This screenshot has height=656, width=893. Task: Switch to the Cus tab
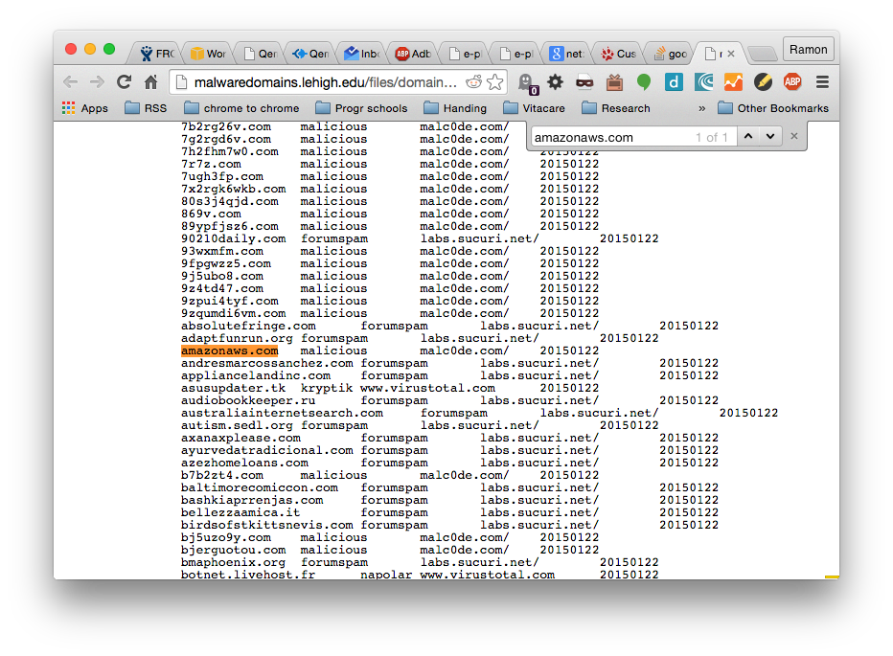pyautogui.click(x=619, y=54)
